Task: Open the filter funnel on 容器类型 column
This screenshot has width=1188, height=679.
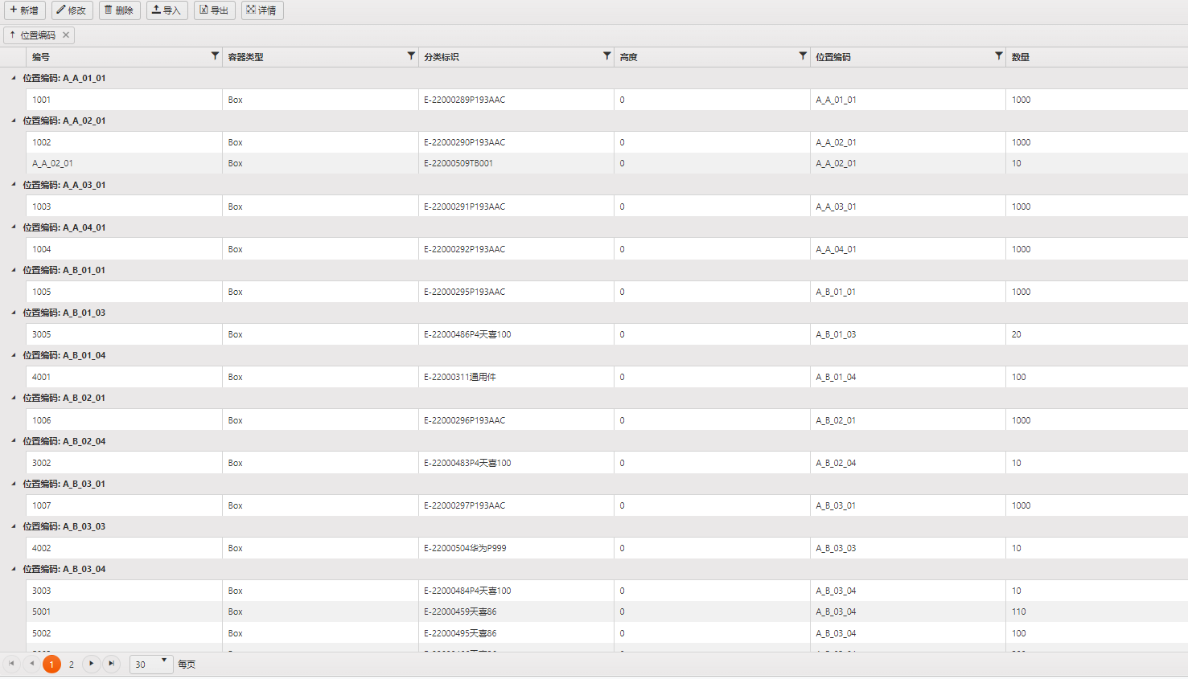Action: point(411,56)
